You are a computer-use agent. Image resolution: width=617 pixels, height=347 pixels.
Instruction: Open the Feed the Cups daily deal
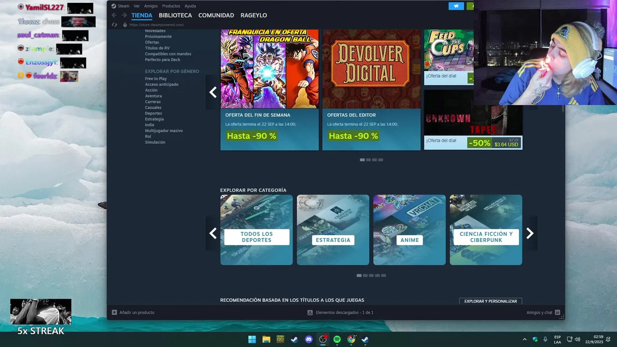(449, 57)
